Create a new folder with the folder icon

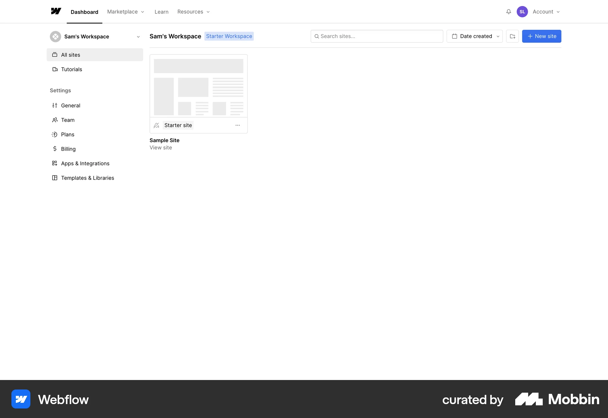pos(512,36)
